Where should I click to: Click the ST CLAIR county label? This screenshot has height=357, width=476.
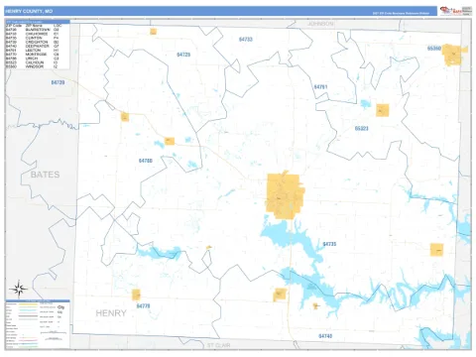(x=218, y=345)
